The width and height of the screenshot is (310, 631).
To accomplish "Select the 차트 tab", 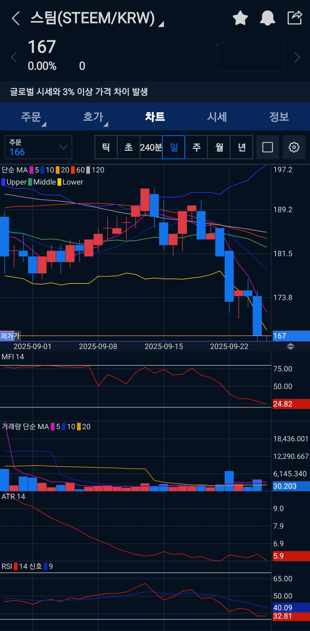I will point(155,117).
